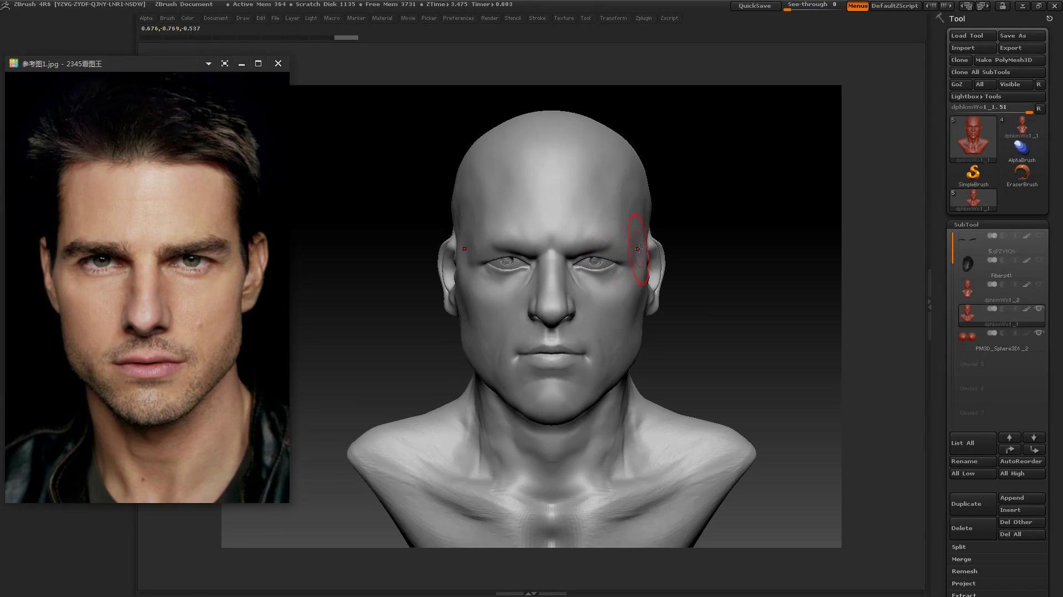Screen dimensions: 1063x597
Task: Move subtool up with arrow button
Action: pyautogui.click(x=1009, y=437)
